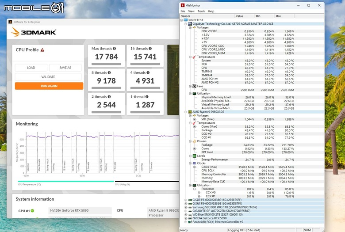Viewport: 345px width, 232px height.
Task: Click the HWMonitor title bar app icon
Action: pyautogui.click(x=183, y=5)
